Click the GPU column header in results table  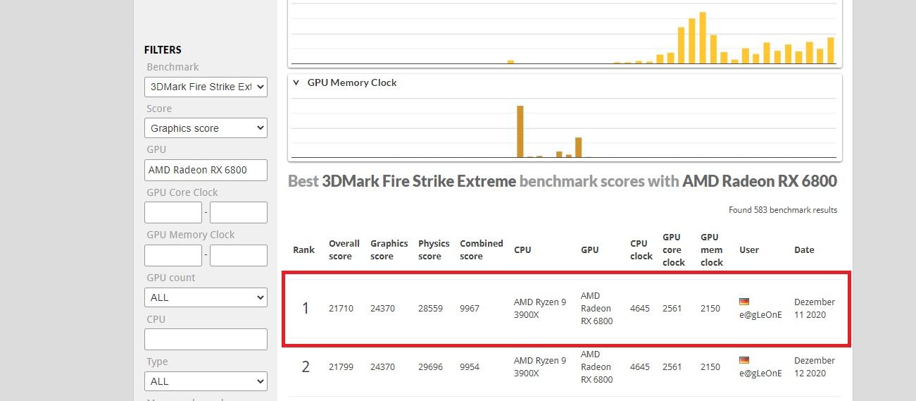pos(590,249)
